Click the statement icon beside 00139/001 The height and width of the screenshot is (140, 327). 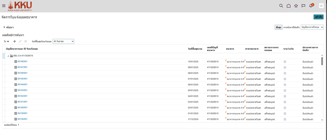coord(16,114)
